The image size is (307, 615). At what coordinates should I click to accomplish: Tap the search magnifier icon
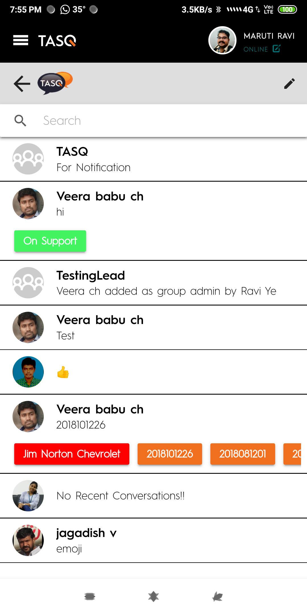tap(20, 121)
